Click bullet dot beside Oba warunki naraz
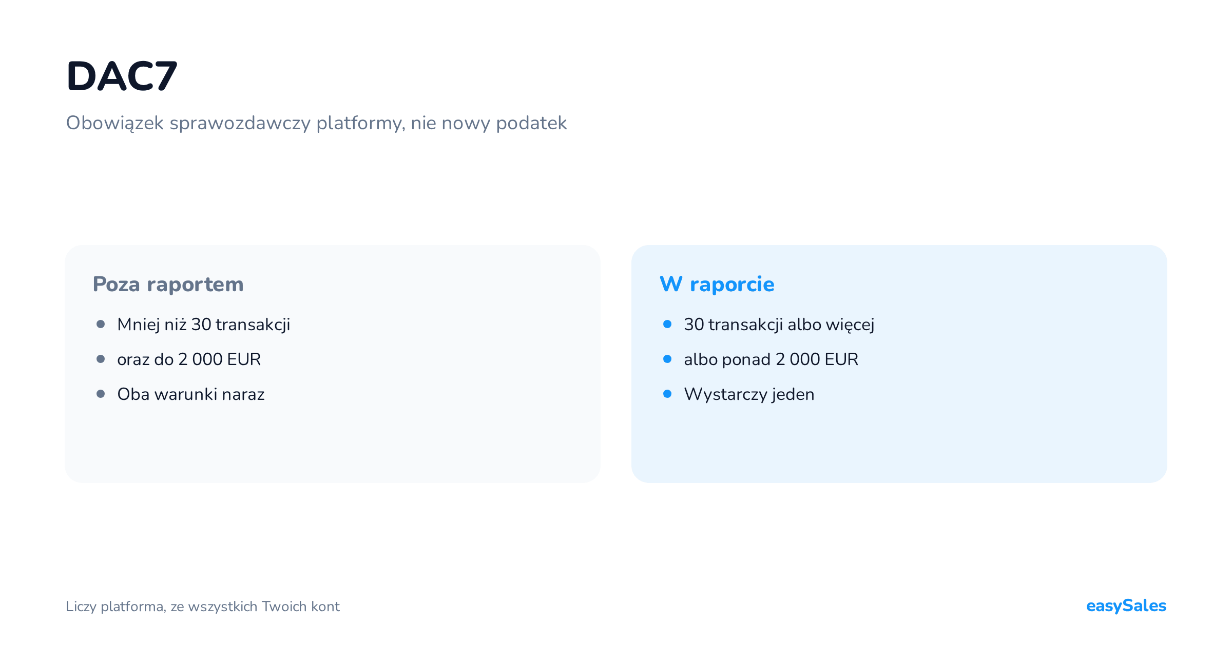The image size is (1232, 646). click(x=101, y=394)
